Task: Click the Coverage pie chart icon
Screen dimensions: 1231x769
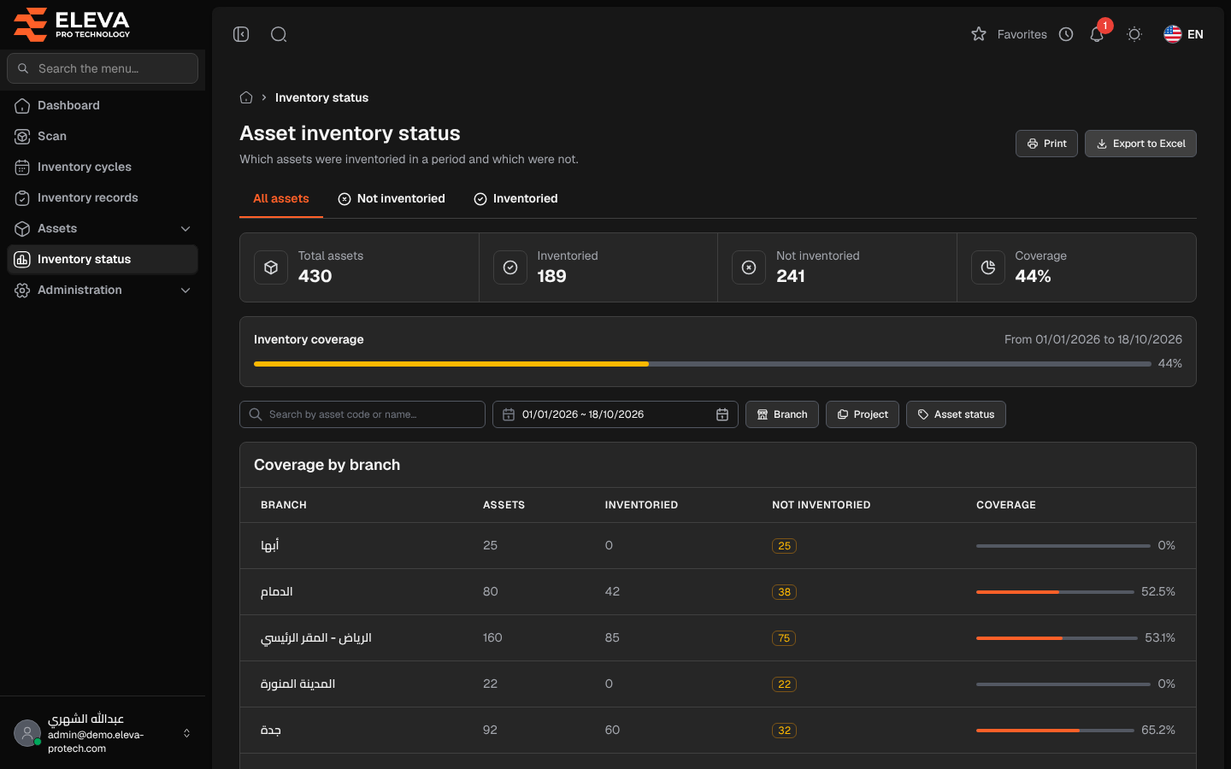Action: 988,267
